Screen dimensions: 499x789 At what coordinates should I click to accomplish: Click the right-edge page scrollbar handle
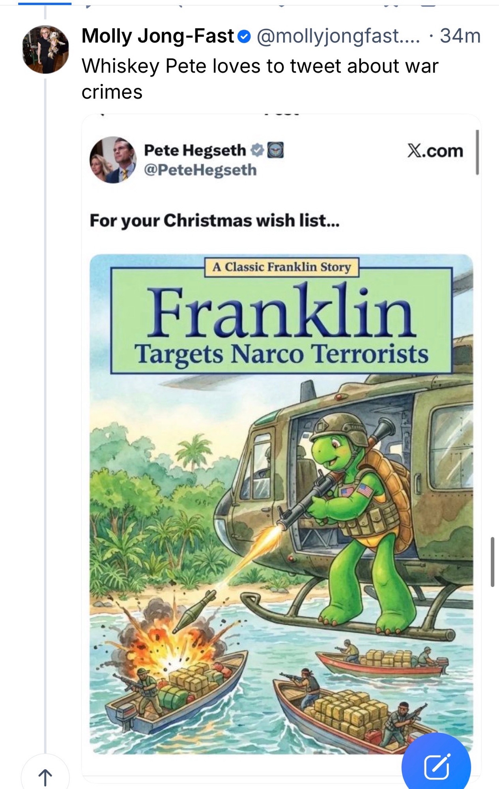click(x=492, y=562)
